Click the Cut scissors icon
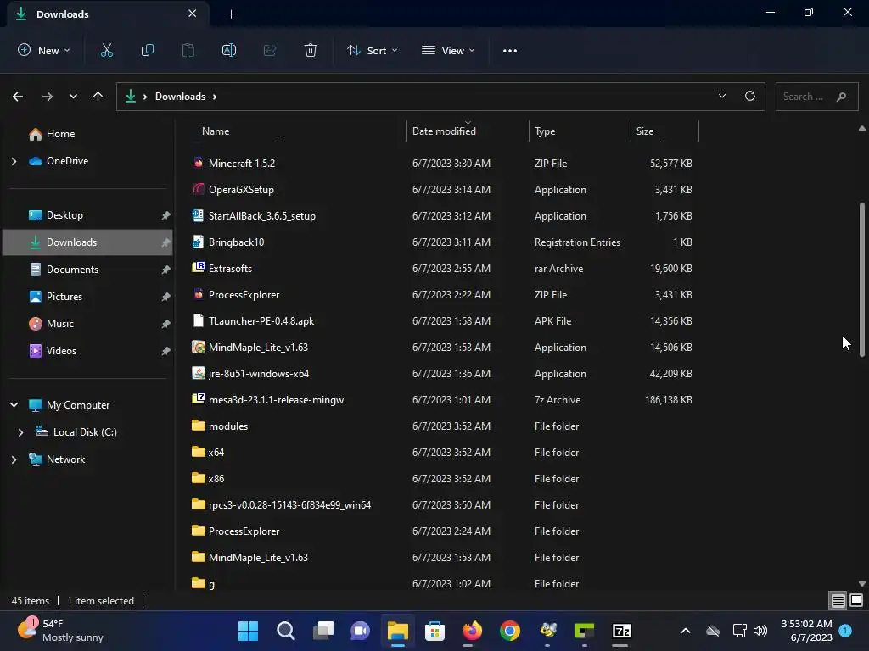The width and height of the screenshot is (869, 651). (x=106, y=50)
